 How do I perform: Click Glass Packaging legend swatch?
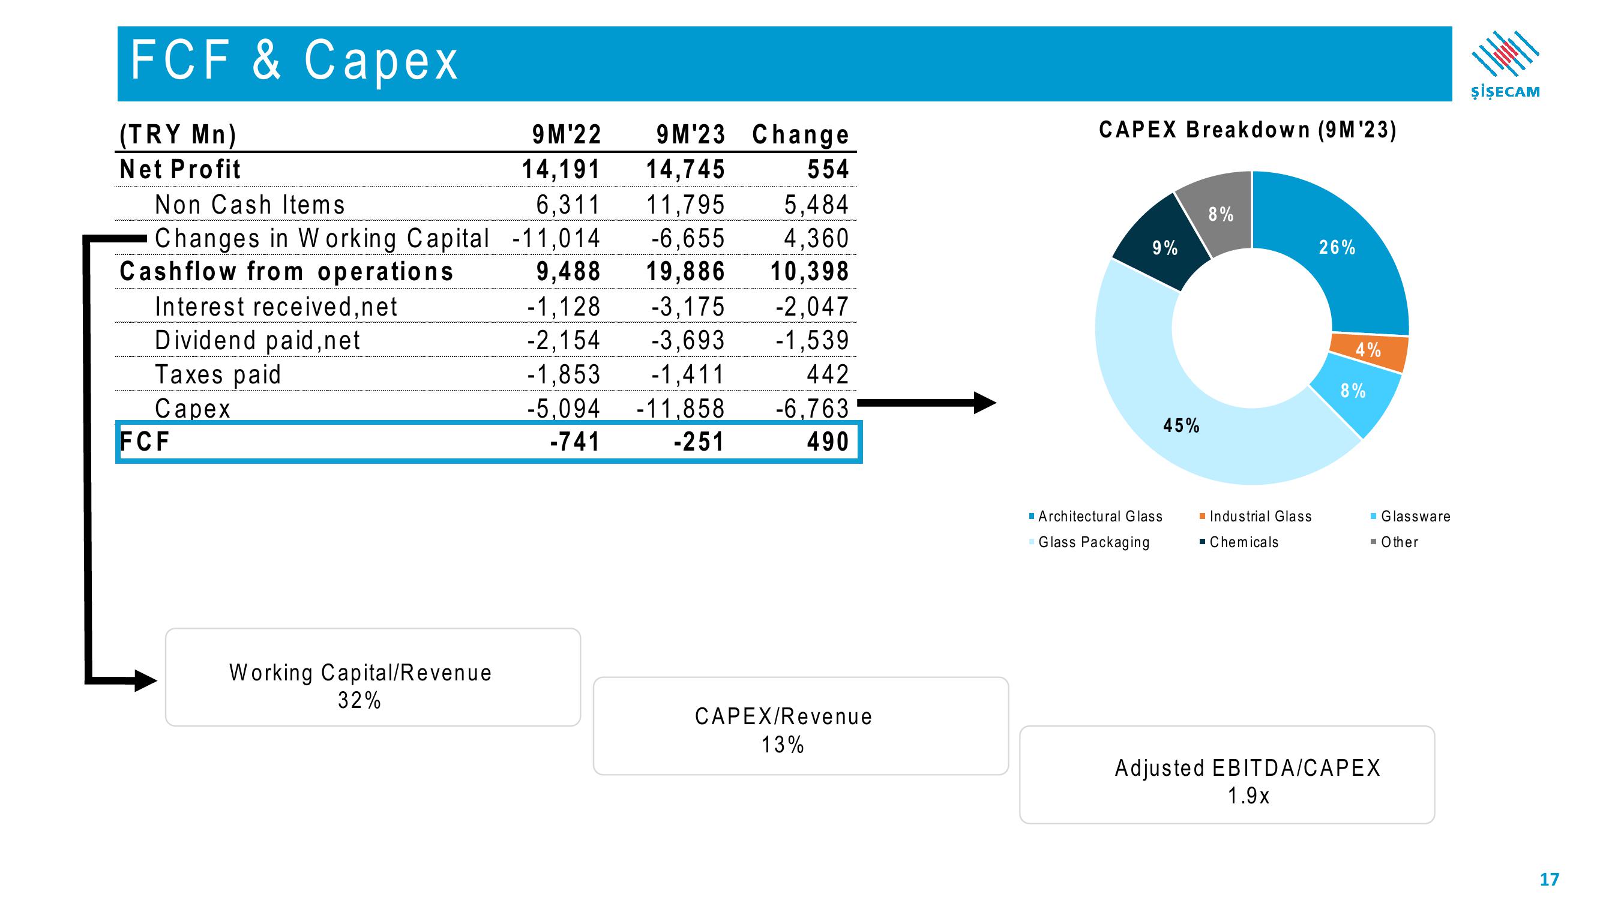pos(1032,542)
